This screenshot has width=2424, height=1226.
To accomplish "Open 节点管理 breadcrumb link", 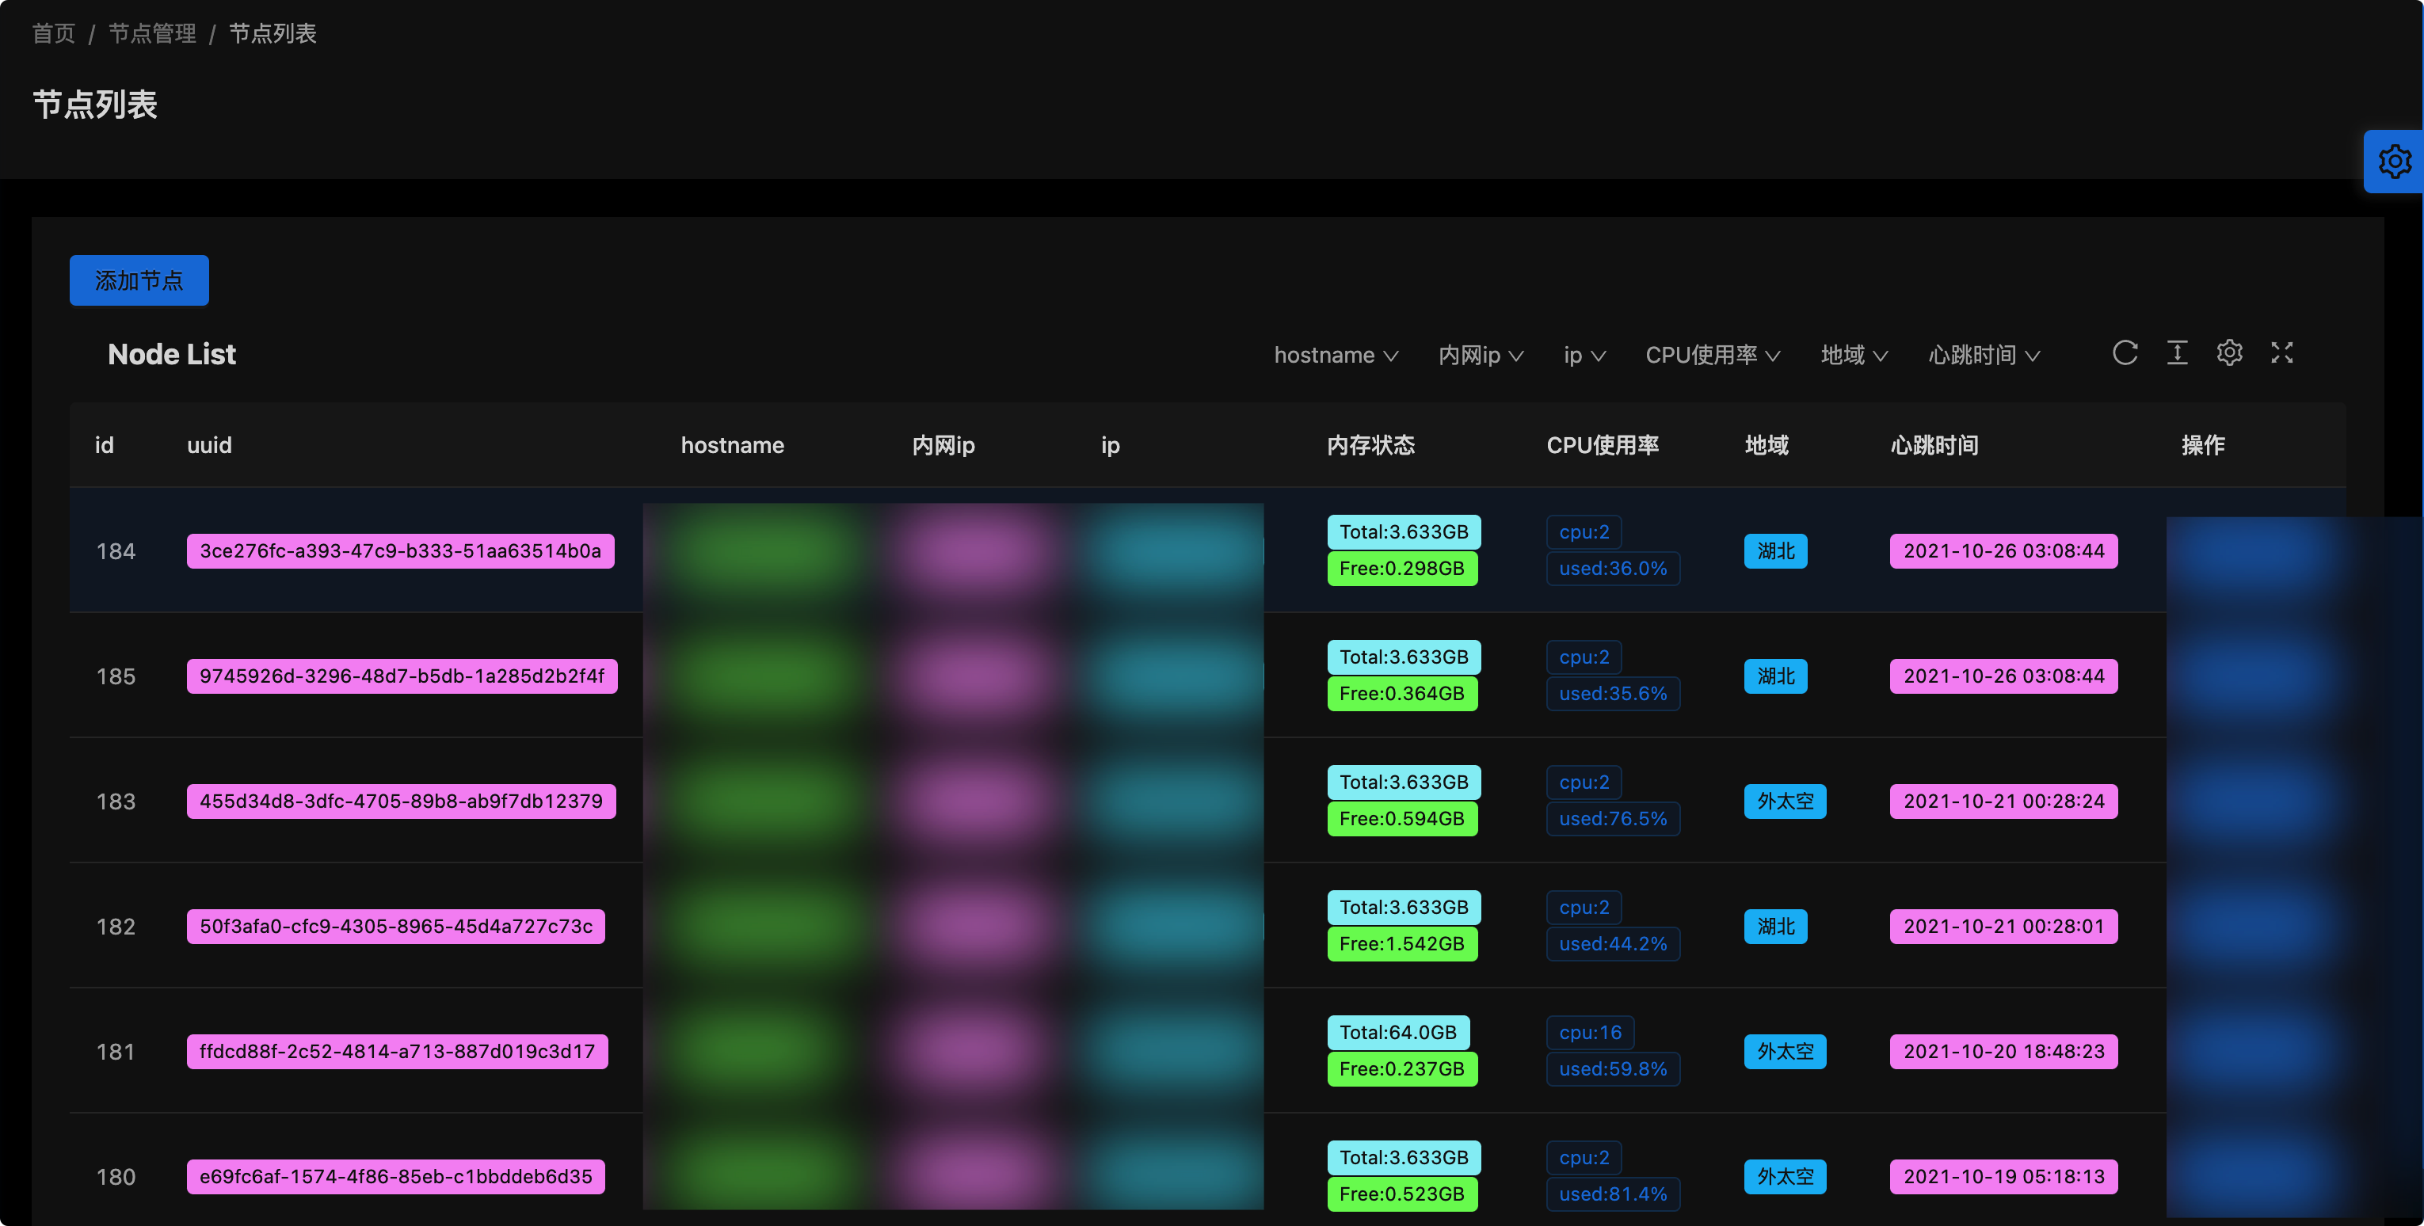I will pos(152,34).
